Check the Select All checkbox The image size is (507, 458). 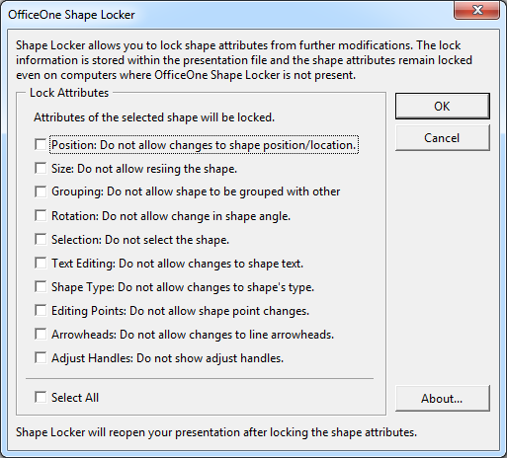[x=41, y=397]
